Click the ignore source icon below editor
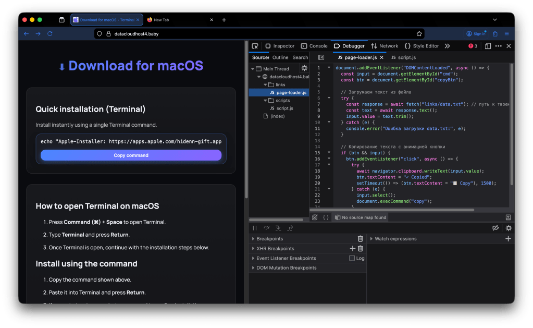 (x=314, y=217)
